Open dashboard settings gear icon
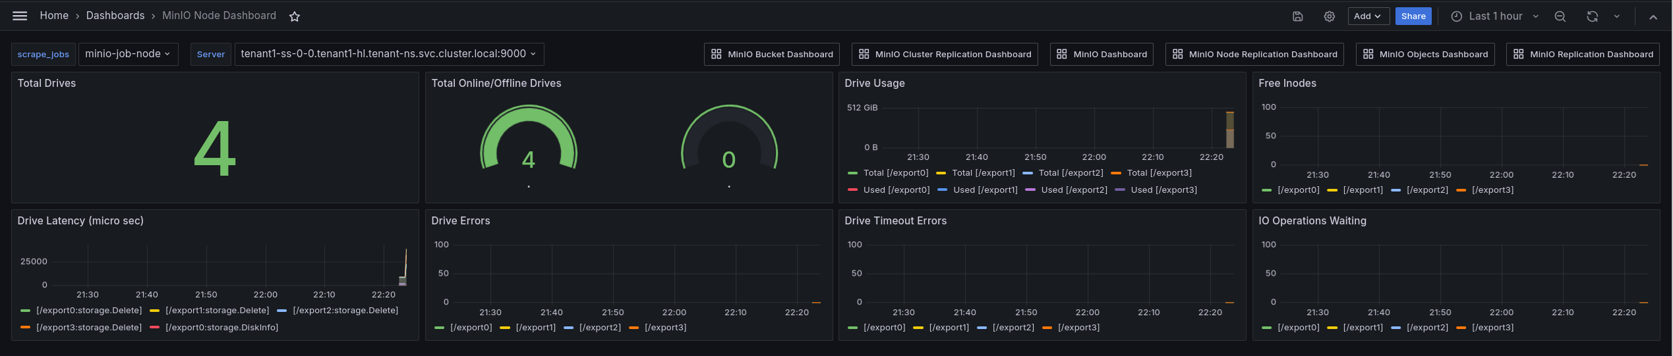This screenshot has width=1673, height=356. pyautogui.click(x=1329, y=16)
